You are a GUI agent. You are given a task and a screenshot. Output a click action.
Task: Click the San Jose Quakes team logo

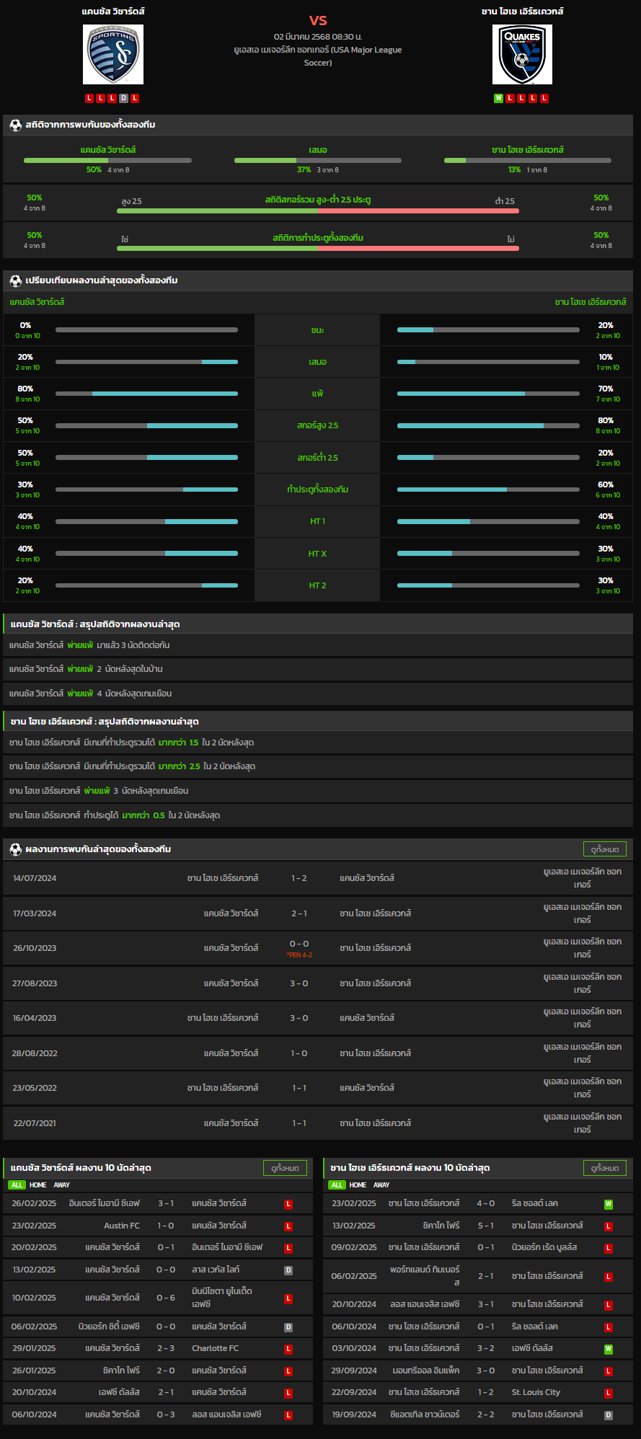522,54
